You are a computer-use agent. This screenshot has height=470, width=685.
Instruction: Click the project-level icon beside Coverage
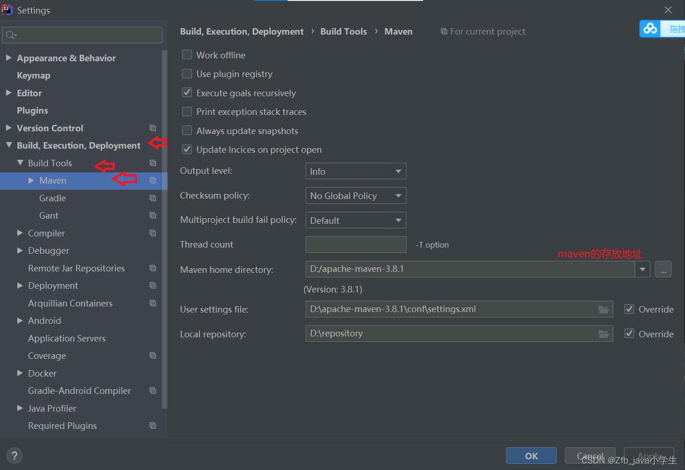click(x=152, y=356)
